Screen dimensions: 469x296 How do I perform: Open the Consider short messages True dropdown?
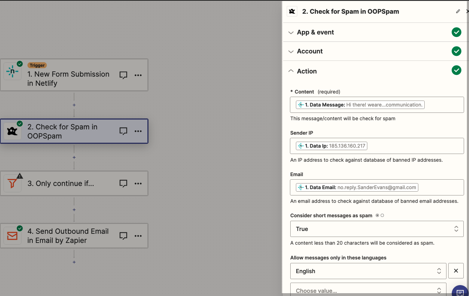[x=377, y=229]
